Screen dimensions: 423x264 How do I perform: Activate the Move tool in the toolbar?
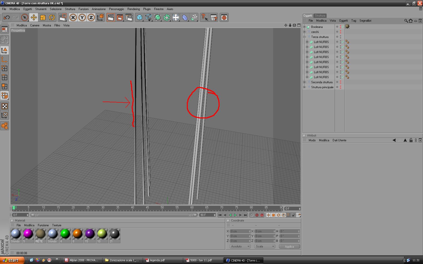(x=34, y=17)
